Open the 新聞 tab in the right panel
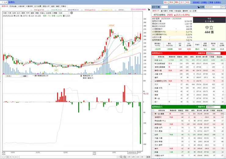226x159 pixels. pyautogui.click(x=171, y=11)
